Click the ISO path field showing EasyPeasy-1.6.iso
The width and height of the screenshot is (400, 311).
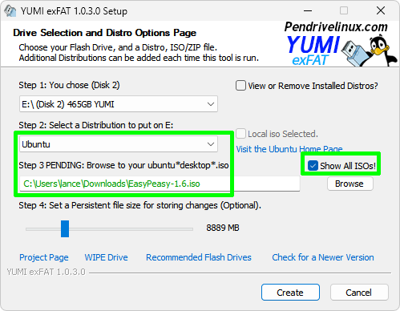point(160,184)
